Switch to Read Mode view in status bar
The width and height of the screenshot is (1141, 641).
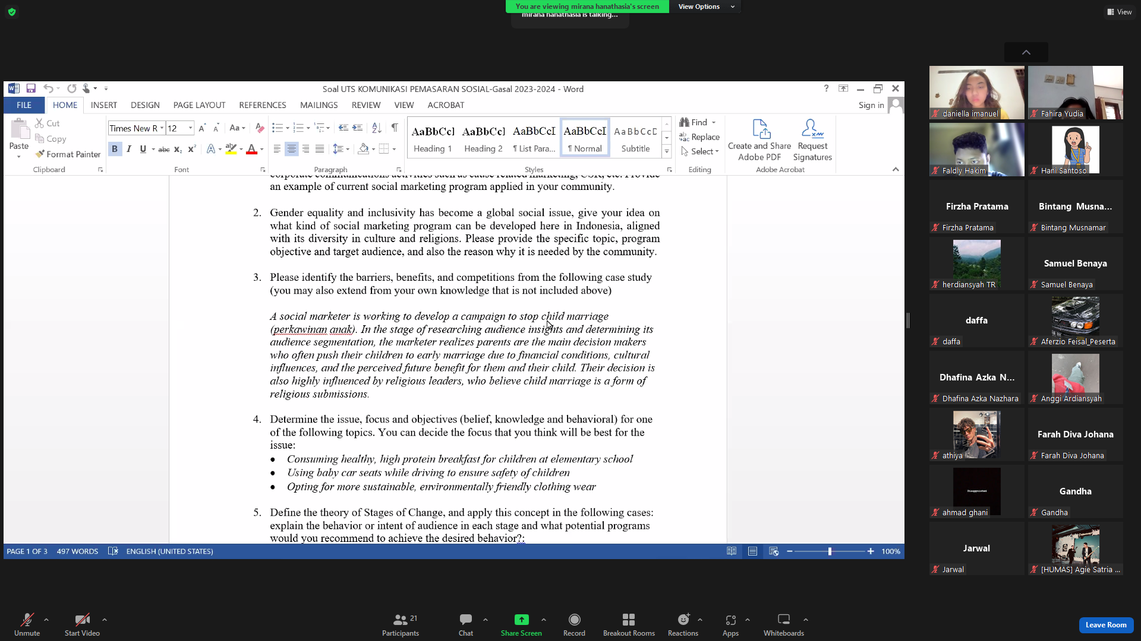732,551
